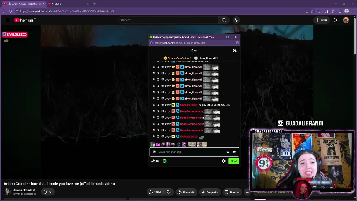Open the browser profile icon
This screenshot has width=357, height=201.
pyautogui.click(x=347, y=11)
